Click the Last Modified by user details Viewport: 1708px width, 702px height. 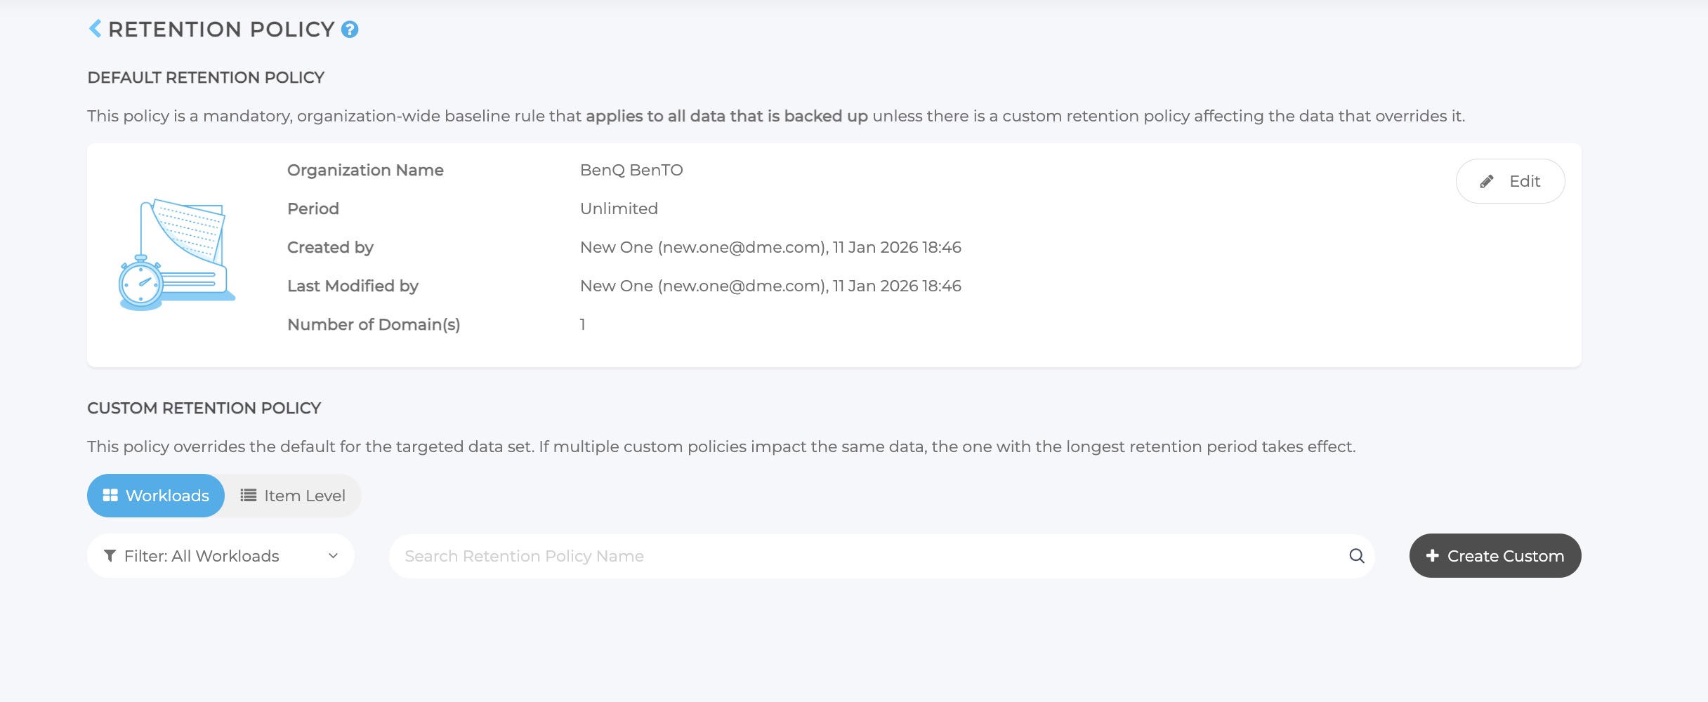tap(770, 286)
